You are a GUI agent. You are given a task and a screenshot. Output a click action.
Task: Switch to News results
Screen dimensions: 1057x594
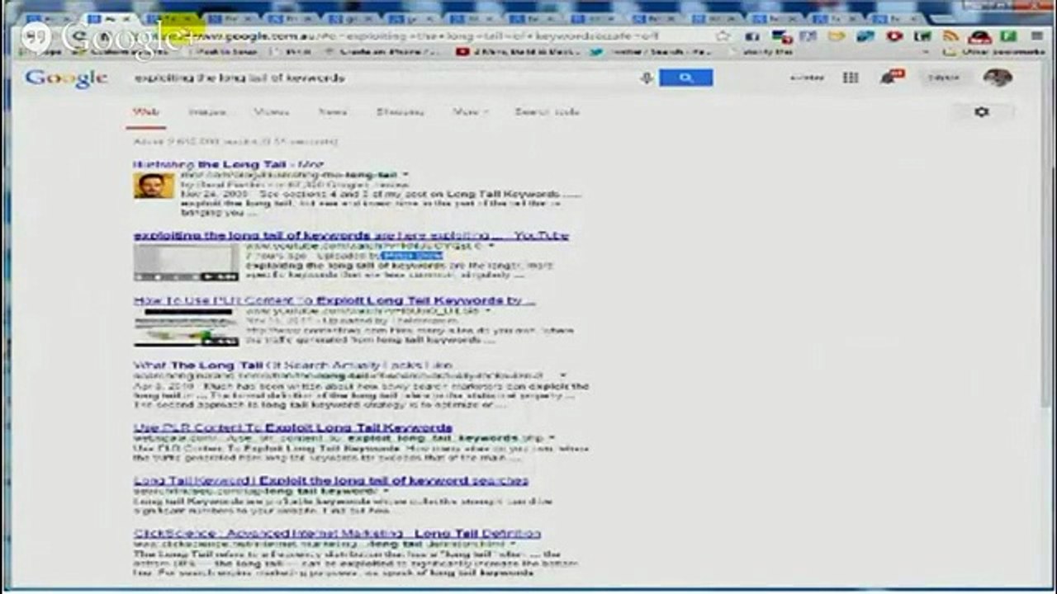(333, 111)
